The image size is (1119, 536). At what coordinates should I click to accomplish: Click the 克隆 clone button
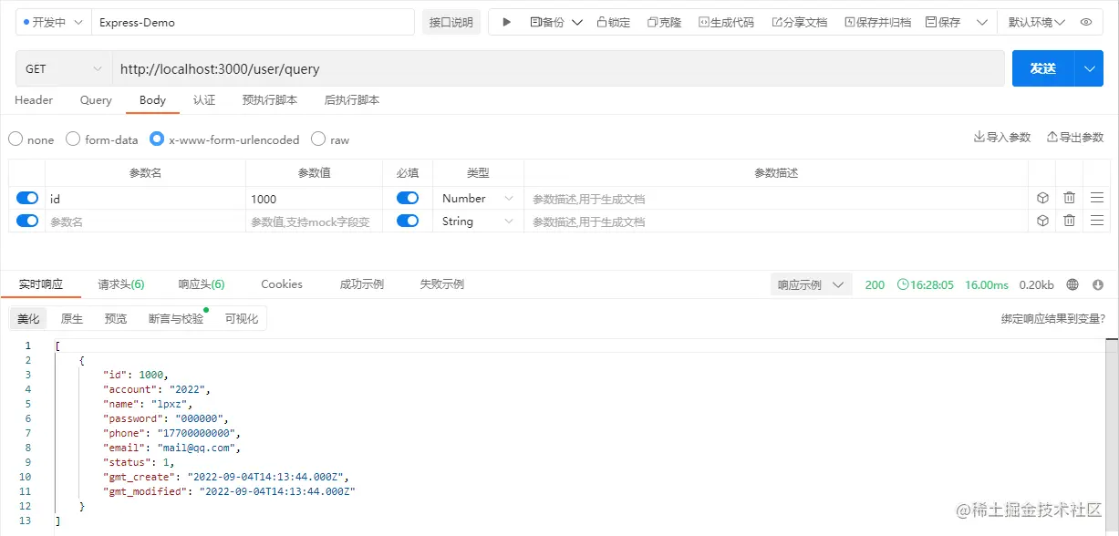click(664, 22)
